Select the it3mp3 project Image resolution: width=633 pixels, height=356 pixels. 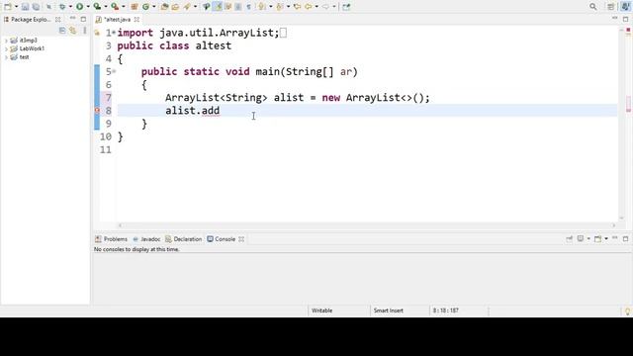[x=29, y=41]
